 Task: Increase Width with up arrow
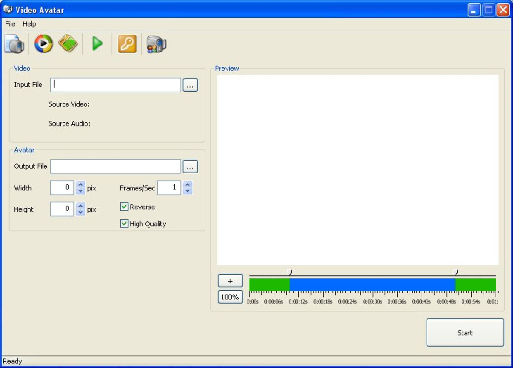[80, 184]
